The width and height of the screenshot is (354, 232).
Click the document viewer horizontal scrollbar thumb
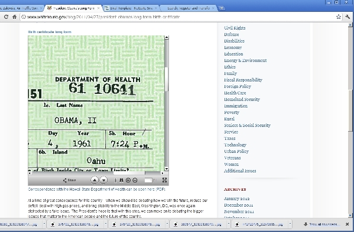129,173
